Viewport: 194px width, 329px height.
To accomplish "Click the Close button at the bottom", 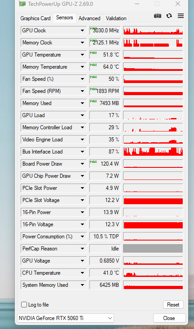I will (169, 318).
